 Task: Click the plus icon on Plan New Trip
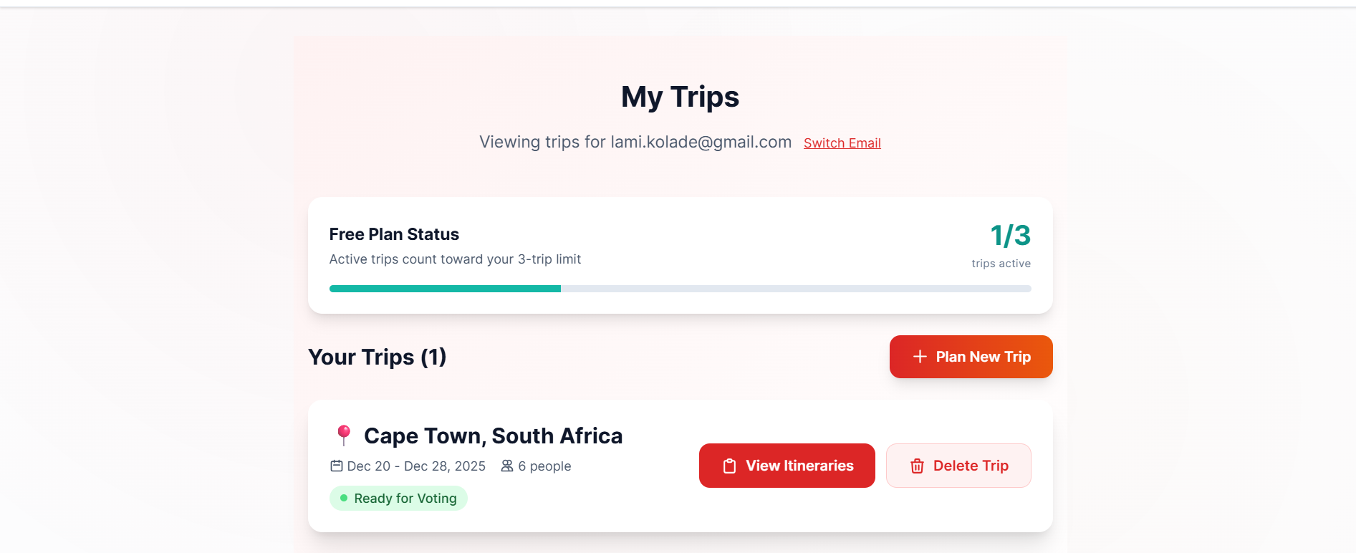coord(920,357)
